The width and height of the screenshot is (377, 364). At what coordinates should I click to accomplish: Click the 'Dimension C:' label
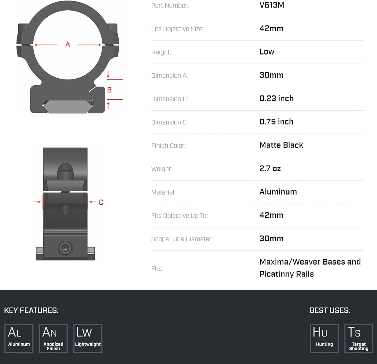pyautogui.click(x=170, y=122)
